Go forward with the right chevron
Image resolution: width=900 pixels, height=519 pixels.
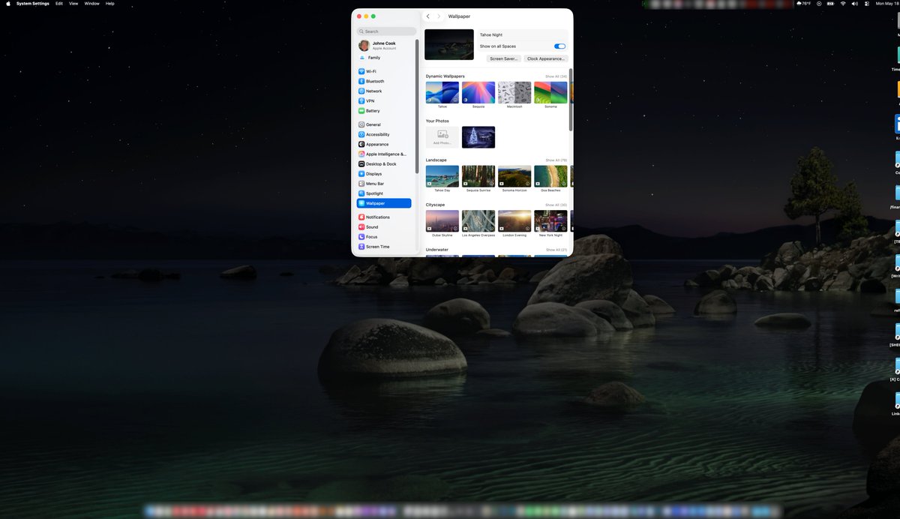(x=439, y=16)
